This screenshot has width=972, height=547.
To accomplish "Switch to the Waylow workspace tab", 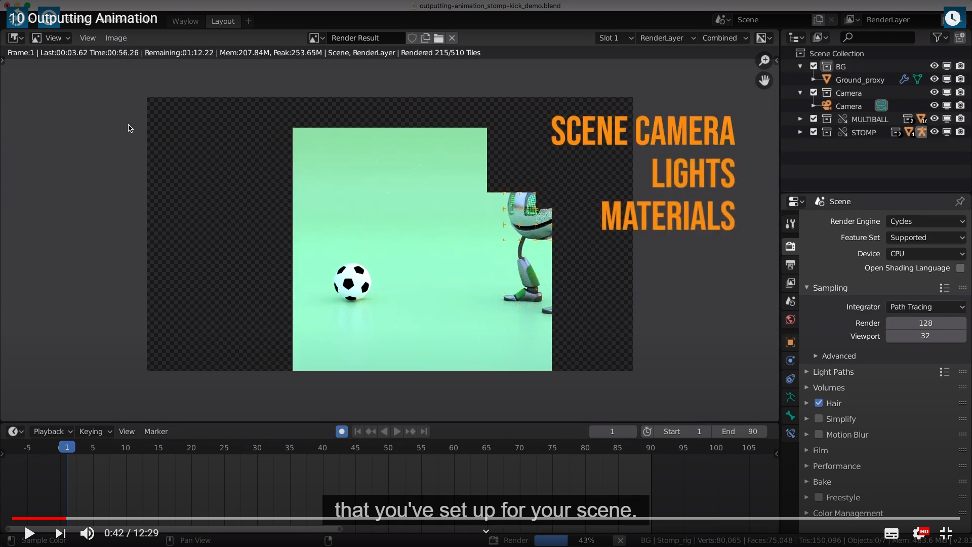I will click(x=185, y=21).
